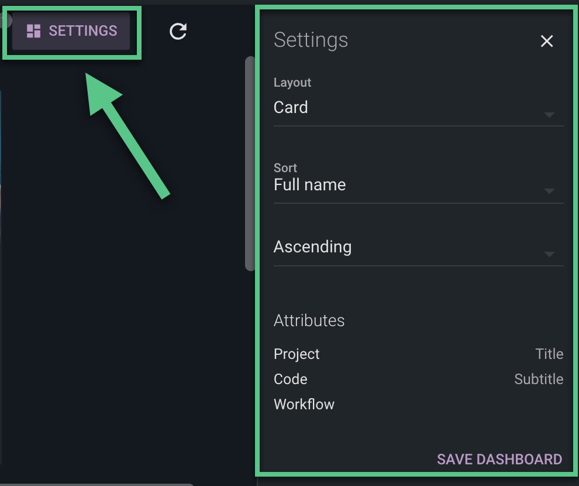The width and height of the screenshot is (579, 486).
Task: Select the Project attribute row
Action: pos(418,354)
